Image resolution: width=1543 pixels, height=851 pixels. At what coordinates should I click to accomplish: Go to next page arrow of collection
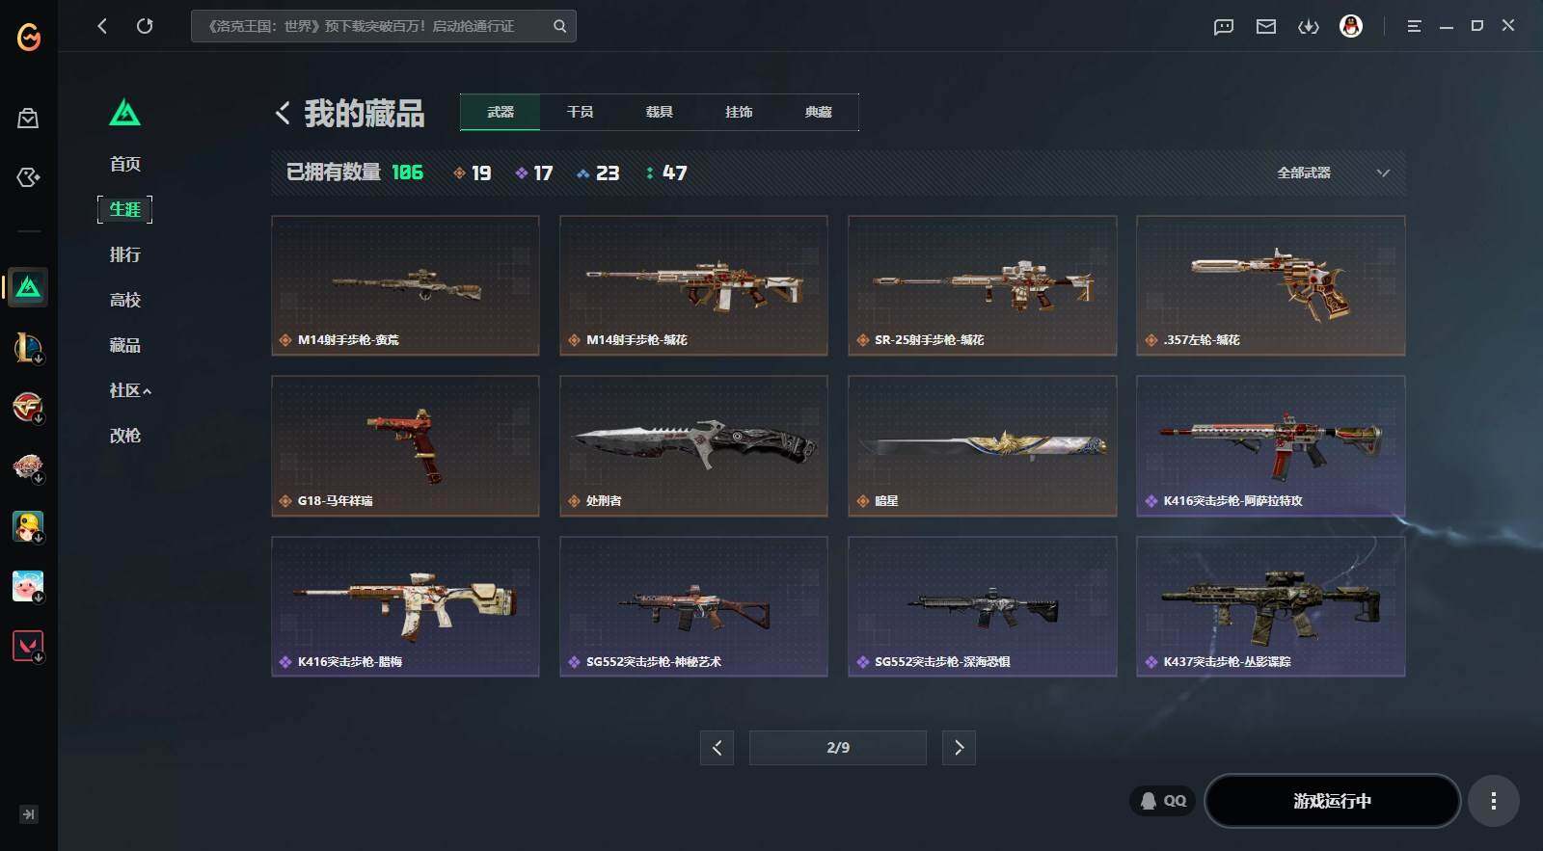click(x=959, y=748)
